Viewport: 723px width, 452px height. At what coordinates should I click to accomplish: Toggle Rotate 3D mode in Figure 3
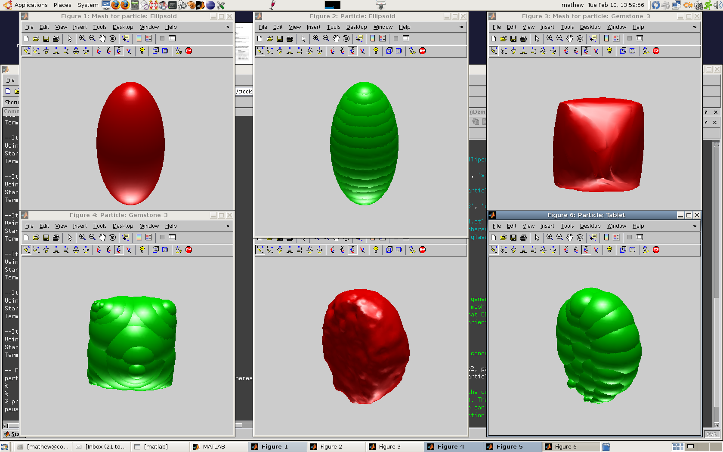point(580,38)
